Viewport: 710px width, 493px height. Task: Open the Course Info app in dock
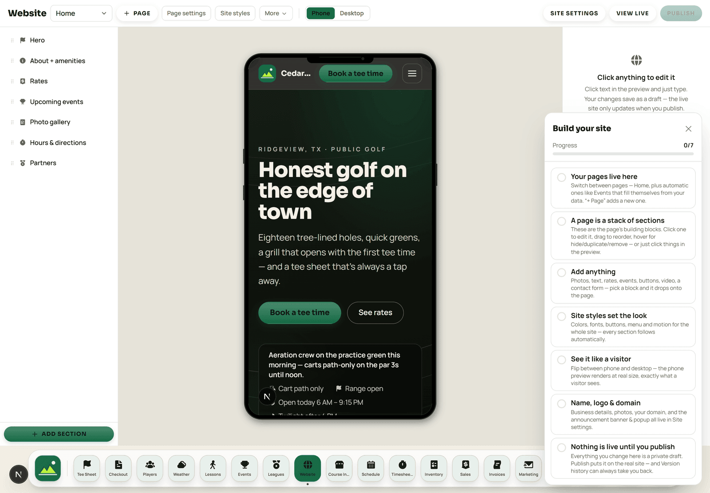point(339,468)
